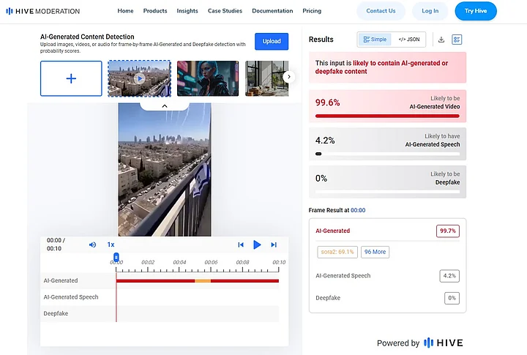Viewport: 527px width, 355px height.
Task: Collapse the video preview with the up chevron
Action: click(x=164, y=106)
